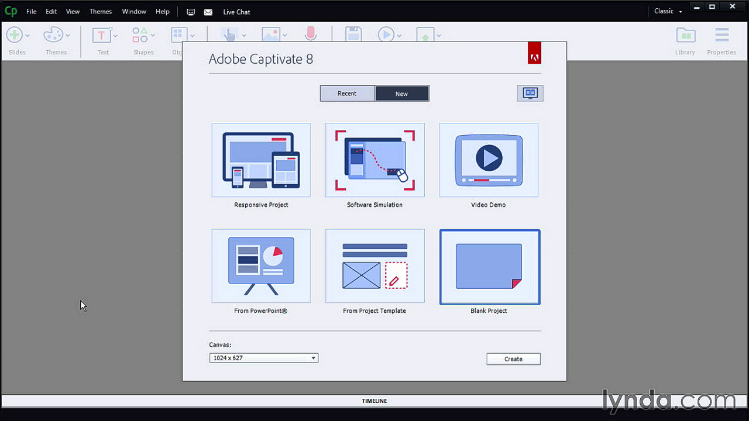Image resolution: width=749 pixels, height=421 pixels.
Task: Open the View menu
Action: (73, 11)
